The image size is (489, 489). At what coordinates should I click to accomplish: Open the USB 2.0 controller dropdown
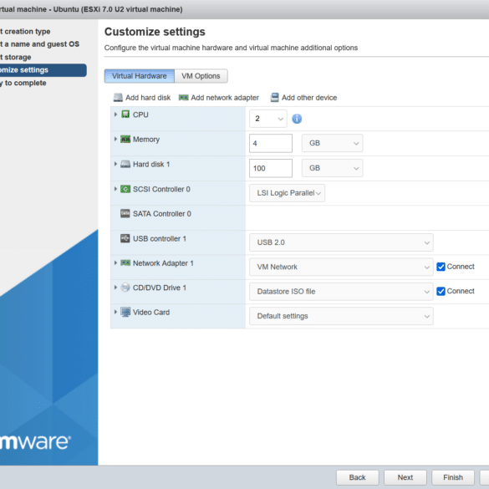pyautogui.click(x=341, y=242)
